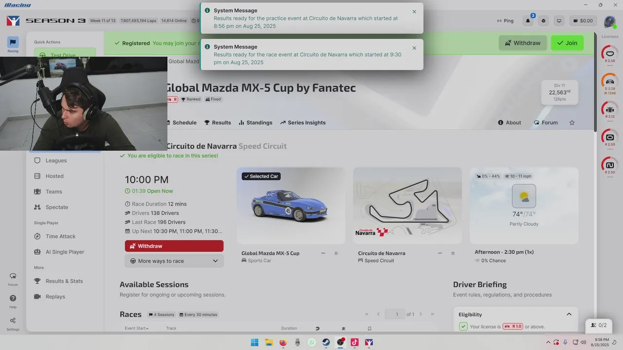Switch to the Series Insights tab
Screen dimensions: 623x350
303,122
